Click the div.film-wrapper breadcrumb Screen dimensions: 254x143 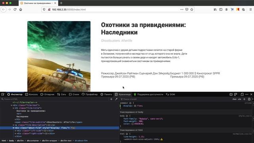[x=50, y=141]
